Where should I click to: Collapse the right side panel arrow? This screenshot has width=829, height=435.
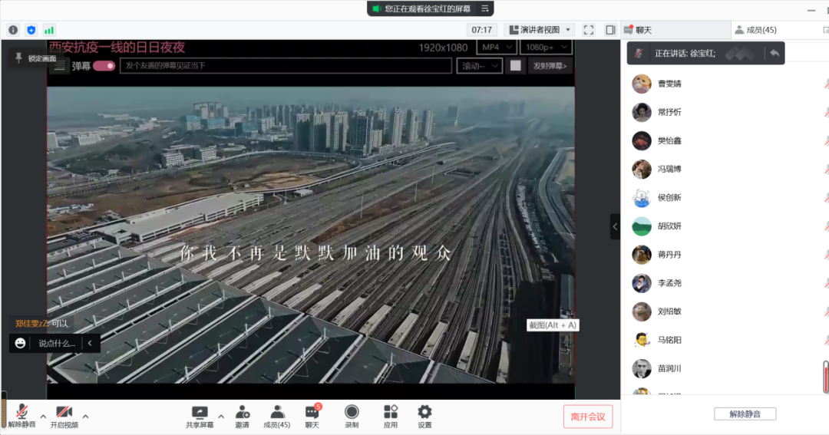(x=615, y=227)
